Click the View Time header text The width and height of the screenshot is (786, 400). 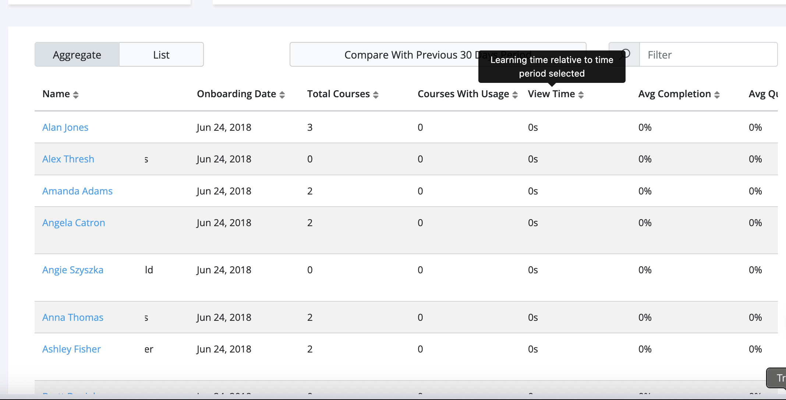551,94
